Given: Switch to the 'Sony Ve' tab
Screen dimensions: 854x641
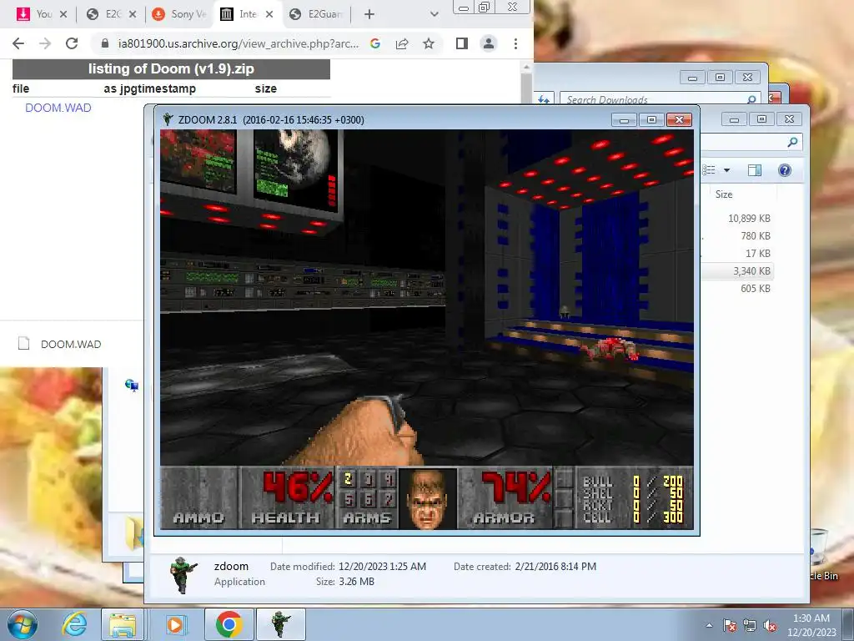Looking at the screenshot, I should 181,14.
